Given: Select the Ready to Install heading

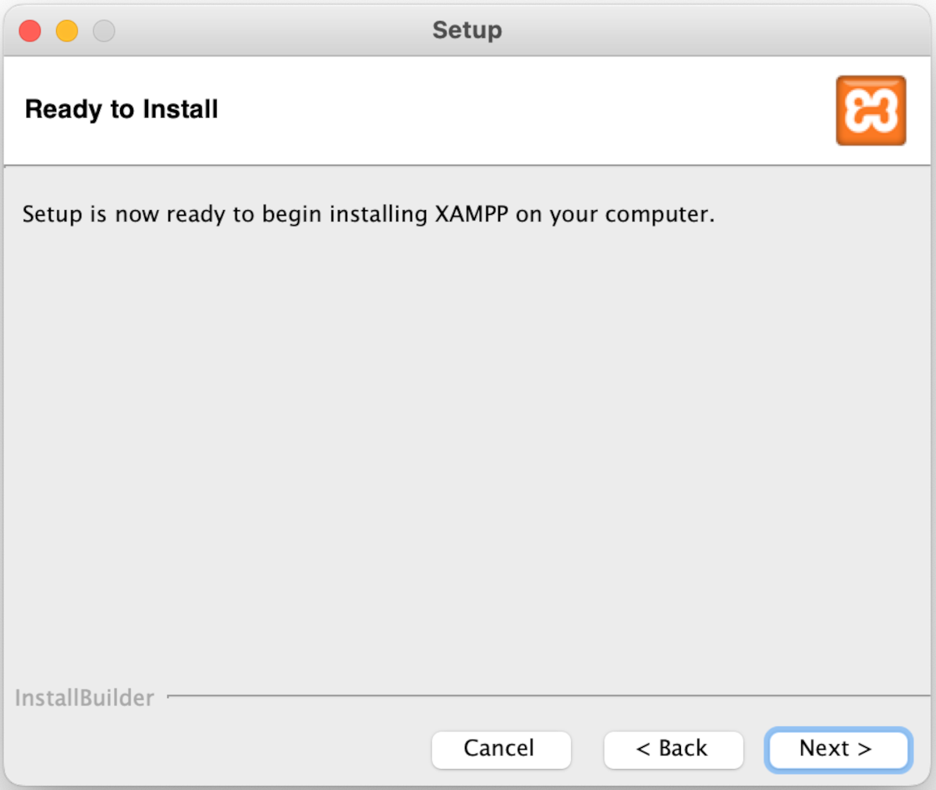Looking at the screenshot, I should click(x=122, y=109).
